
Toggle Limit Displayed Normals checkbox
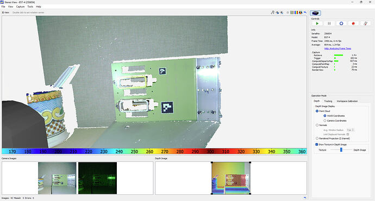pos(348,134)
